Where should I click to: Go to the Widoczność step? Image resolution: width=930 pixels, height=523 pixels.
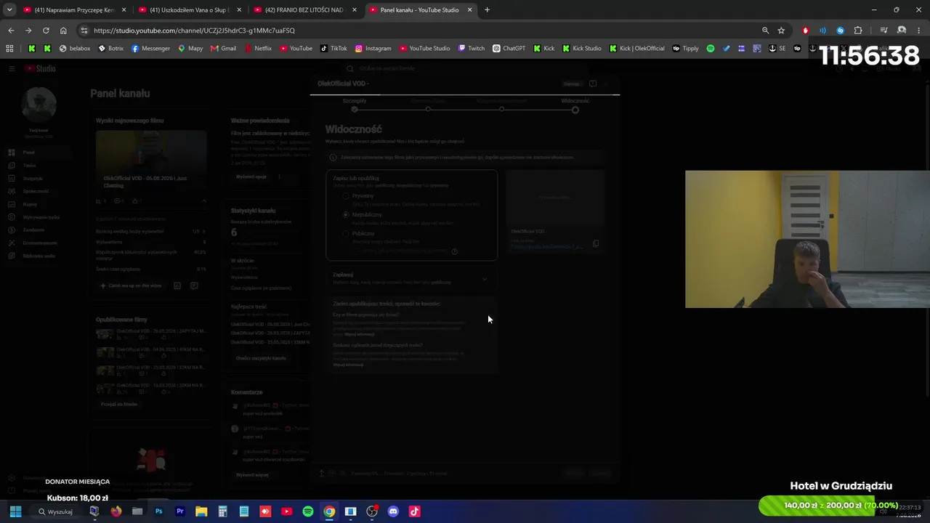tap(575, 105)
